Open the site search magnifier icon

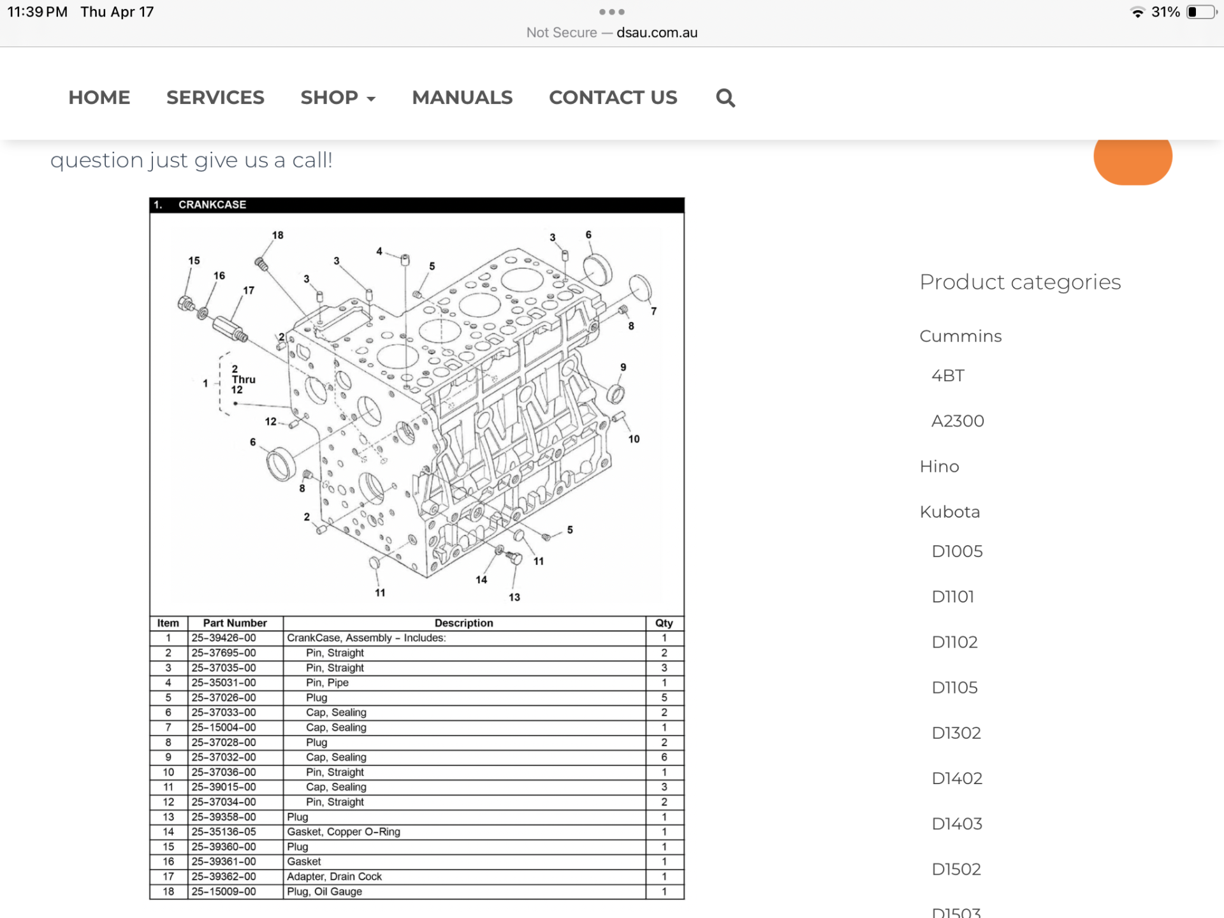(x=725, y=98)
